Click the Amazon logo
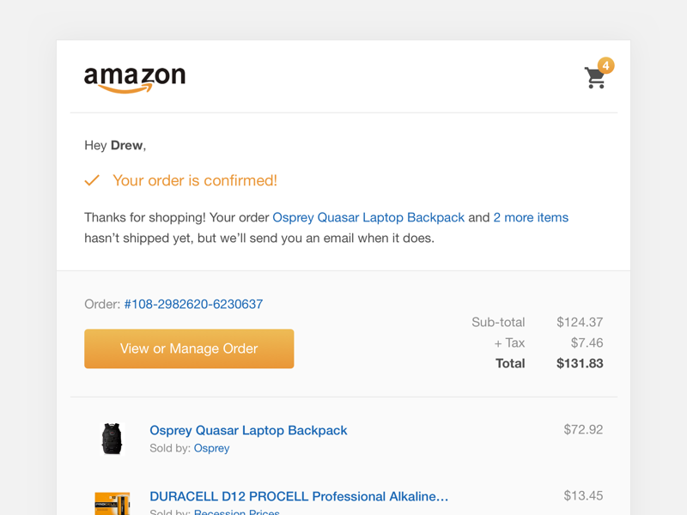687x515 pixels. [133, 76]
